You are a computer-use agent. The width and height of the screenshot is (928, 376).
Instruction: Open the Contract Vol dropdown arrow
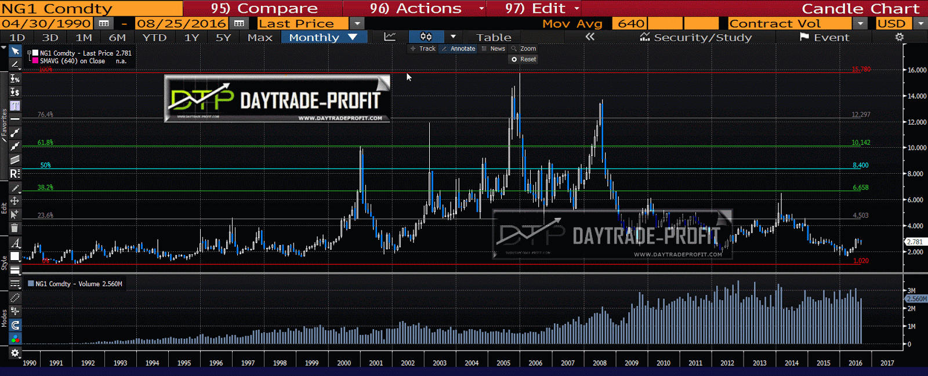(861, 24)
